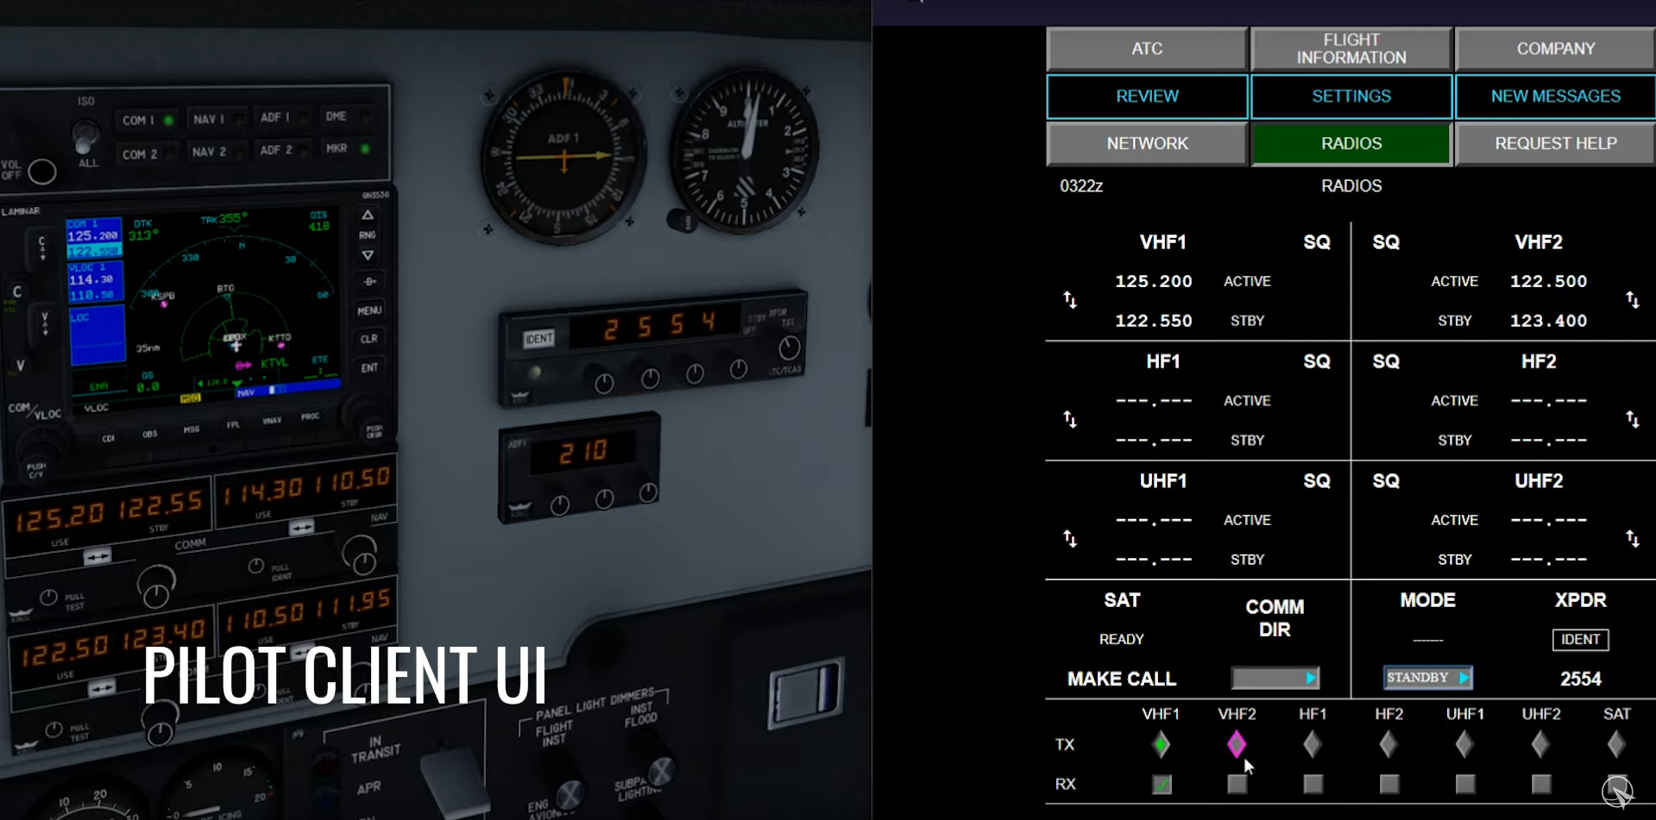
Task: Select the RADIOS button
Action: pos(1351,144)
